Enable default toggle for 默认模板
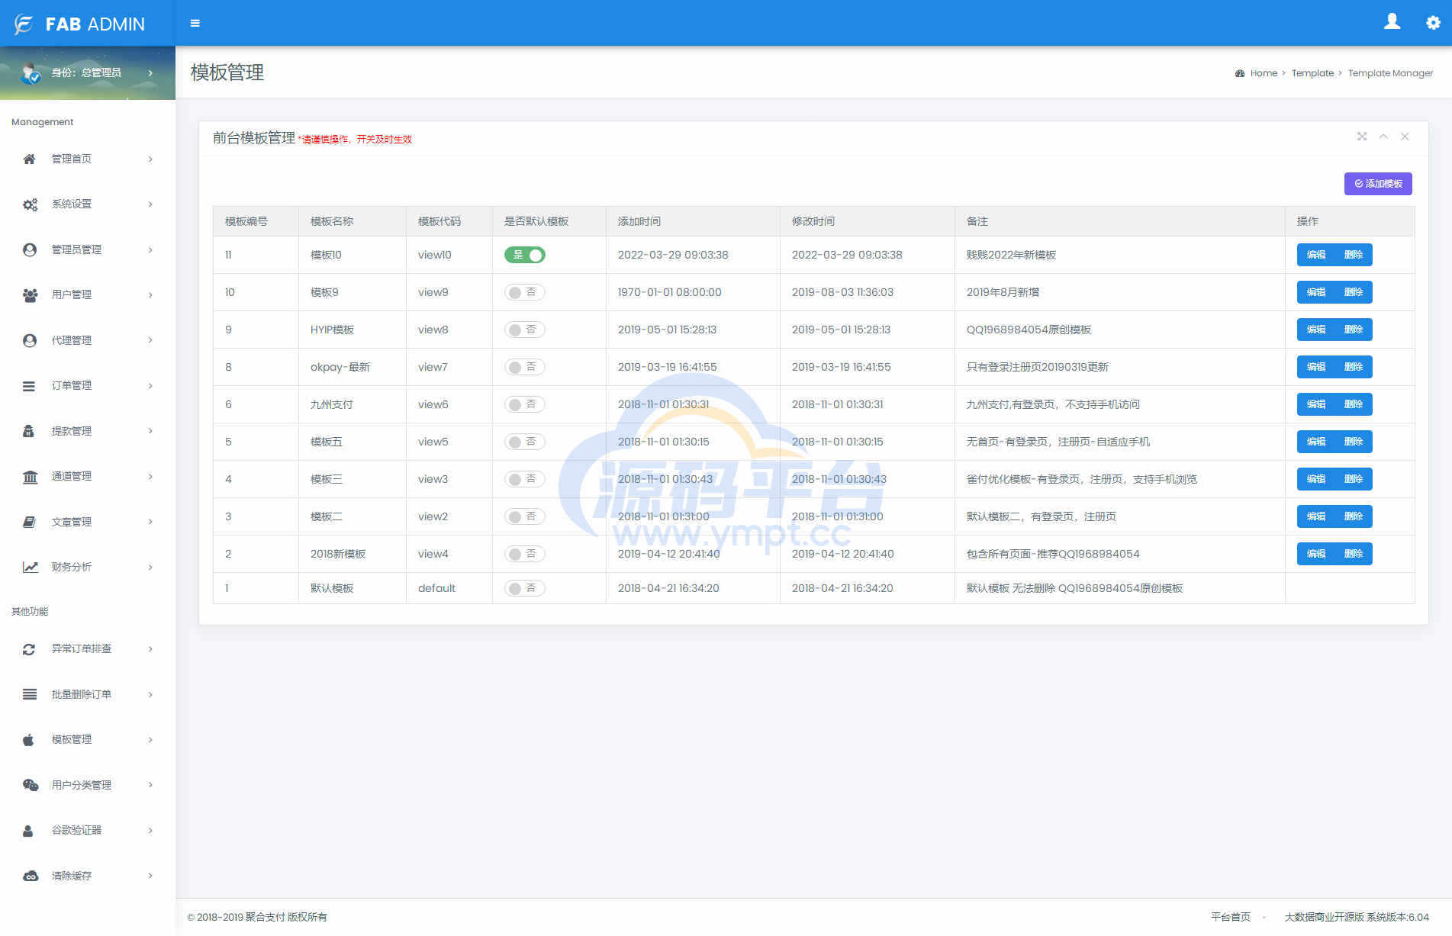 tap(525, 588)
